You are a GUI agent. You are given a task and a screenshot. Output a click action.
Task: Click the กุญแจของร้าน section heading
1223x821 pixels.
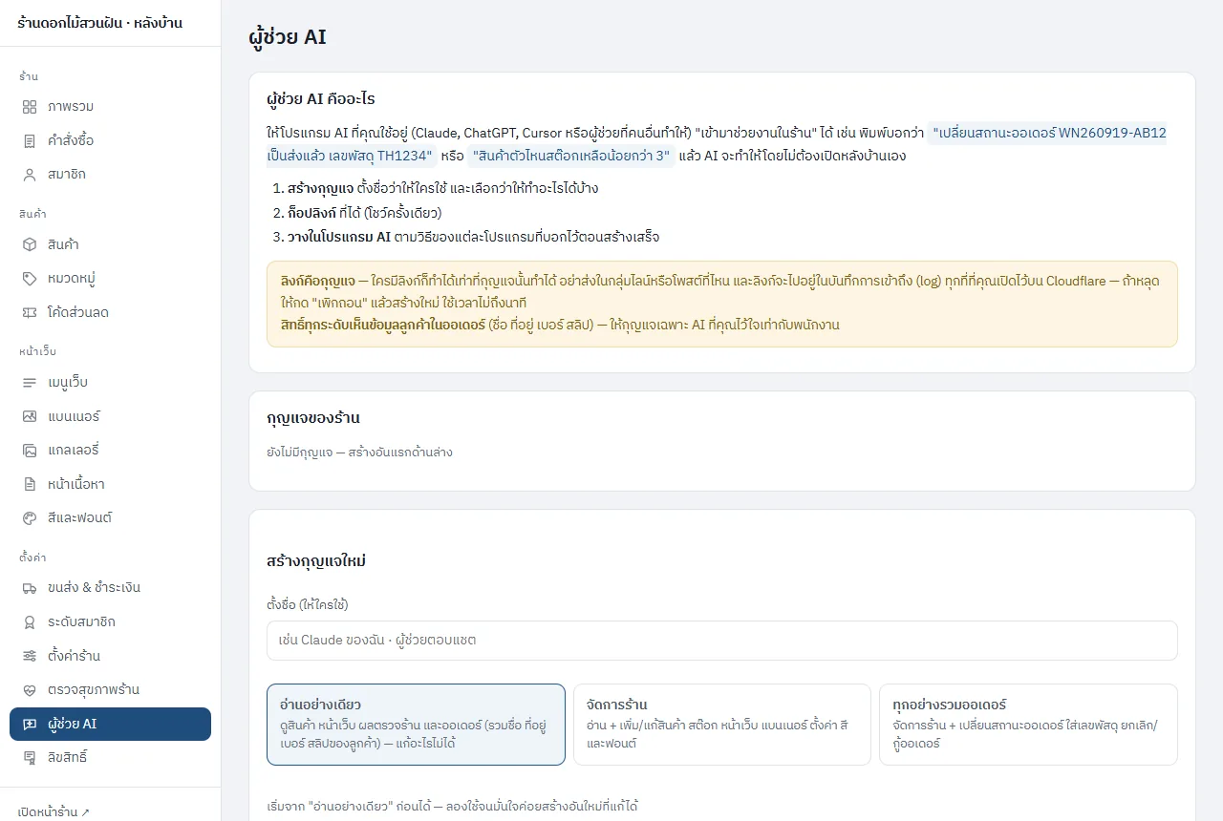click(313, 418)
